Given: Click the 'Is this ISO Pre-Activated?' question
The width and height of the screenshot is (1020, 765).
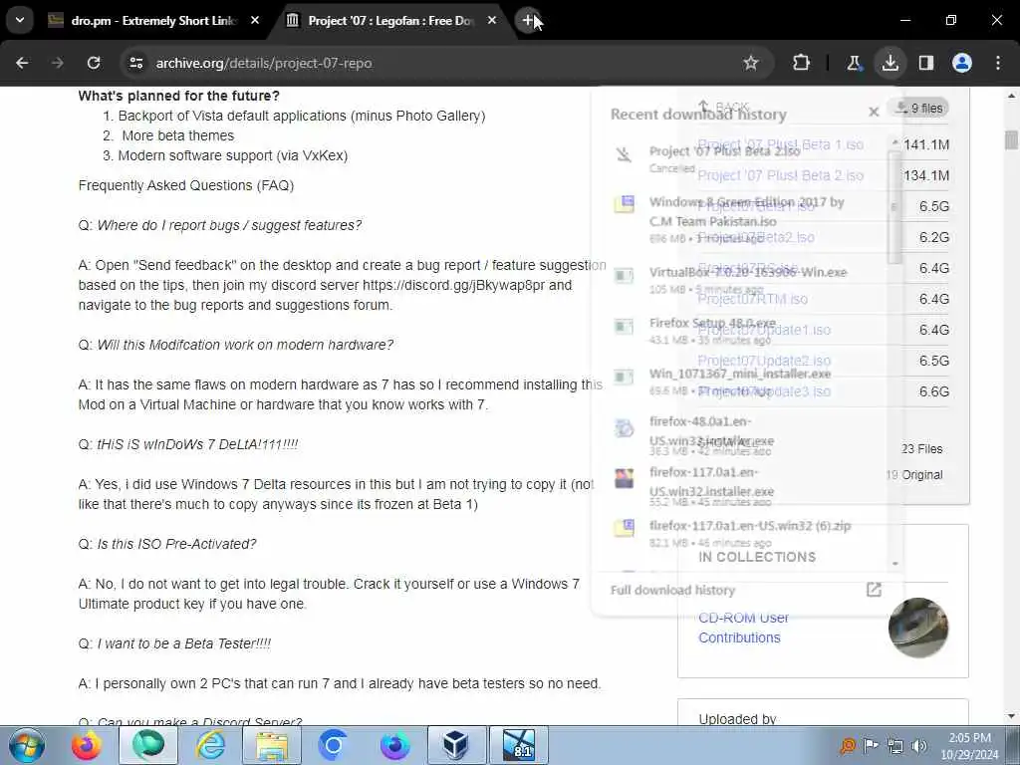Looking at the screenshot, I should click(x=176, y=544).
